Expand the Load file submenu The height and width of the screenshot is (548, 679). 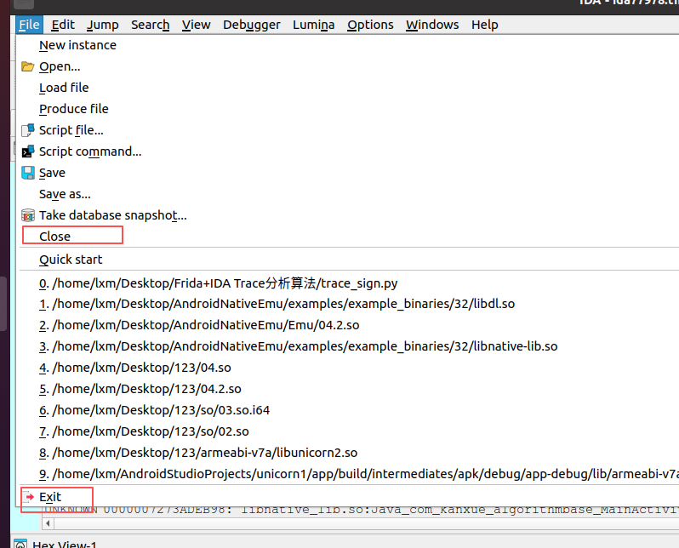pyautogui.click(x=349, y=88)
